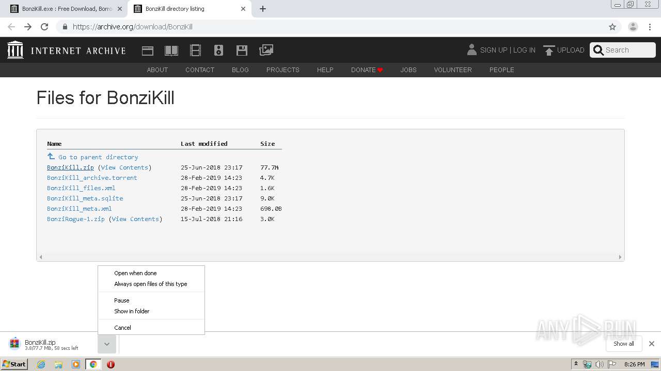Bookmark this page with the star icon

pyautogui.click(x=612, y=27)
